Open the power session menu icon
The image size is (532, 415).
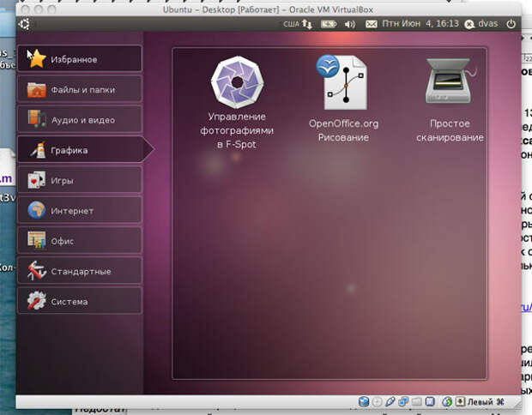pos(511,24)
